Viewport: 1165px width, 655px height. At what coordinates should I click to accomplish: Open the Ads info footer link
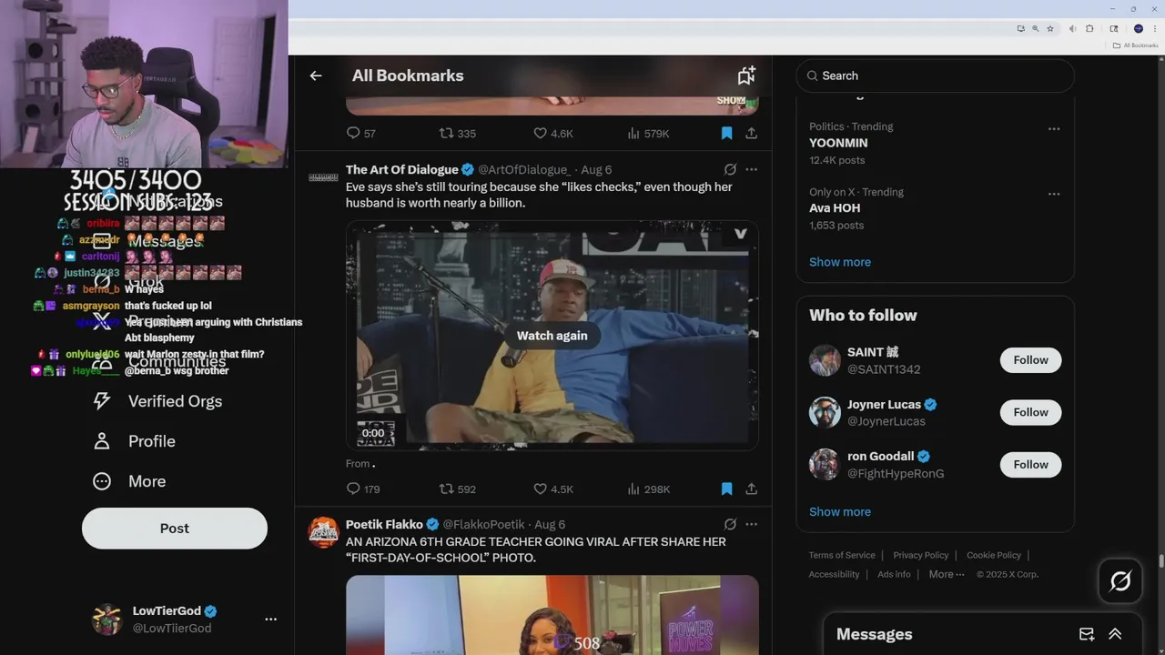click(894, 574)
